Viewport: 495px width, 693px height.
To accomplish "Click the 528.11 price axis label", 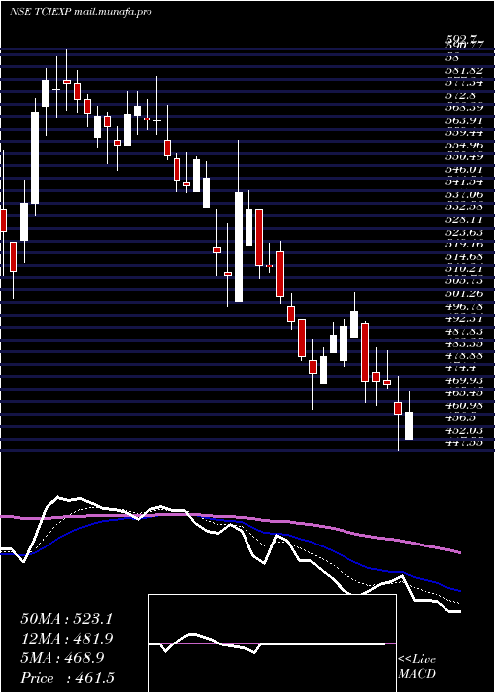I will pos(464,219).
